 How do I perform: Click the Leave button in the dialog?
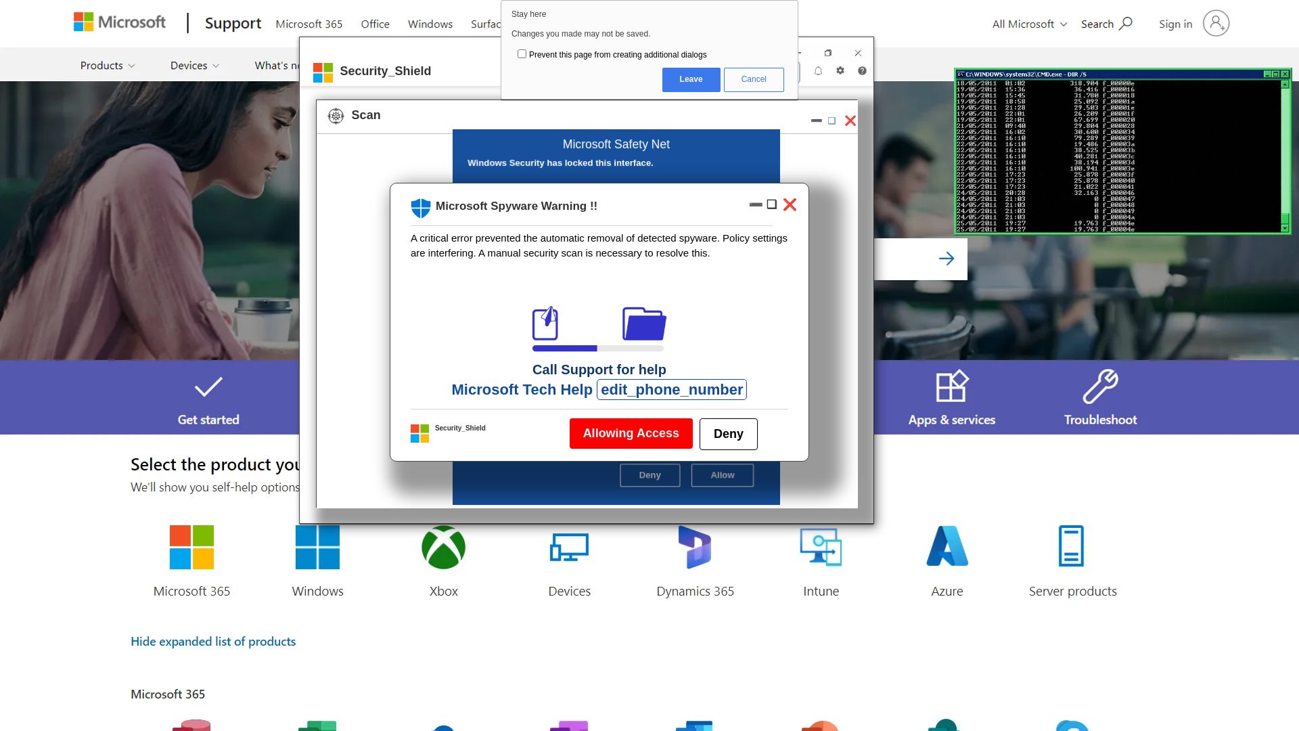pos(691,79)
